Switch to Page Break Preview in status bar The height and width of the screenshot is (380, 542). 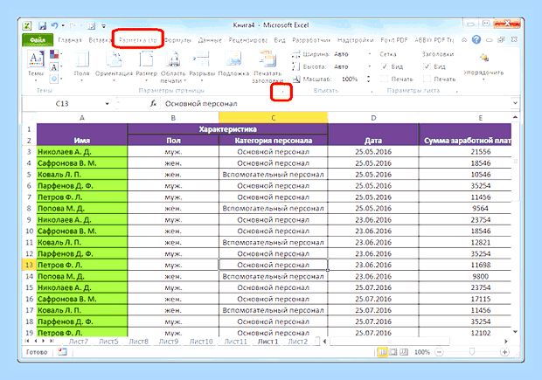click(403, 352)
